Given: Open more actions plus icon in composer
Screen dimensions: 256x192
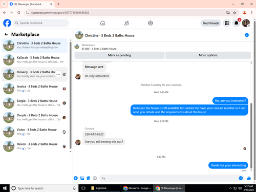Looking at the screenshot, I should coord(76,178).
